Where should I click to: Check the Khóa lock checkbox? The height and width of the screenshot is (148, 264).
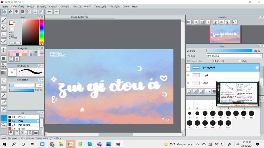[x=240, y=61]
